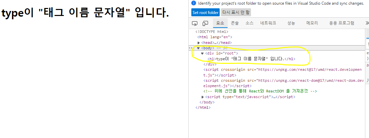Viewport: 369px width, 138px height.
Task: Open the 콘솔 tab
Action: pos(235,23)
